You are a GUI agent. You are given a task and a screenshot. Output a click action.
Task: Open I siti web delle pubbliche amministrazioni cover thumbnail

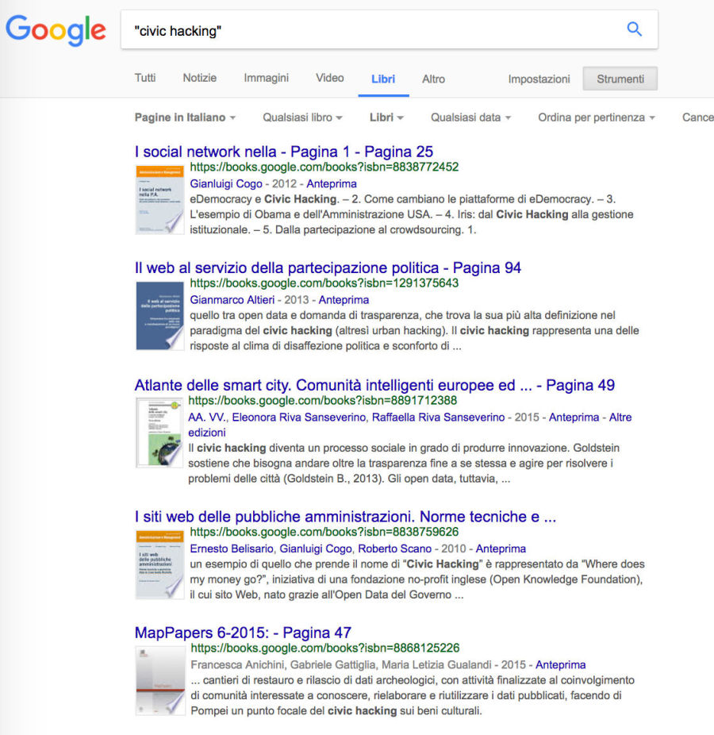tap(159, 564)
